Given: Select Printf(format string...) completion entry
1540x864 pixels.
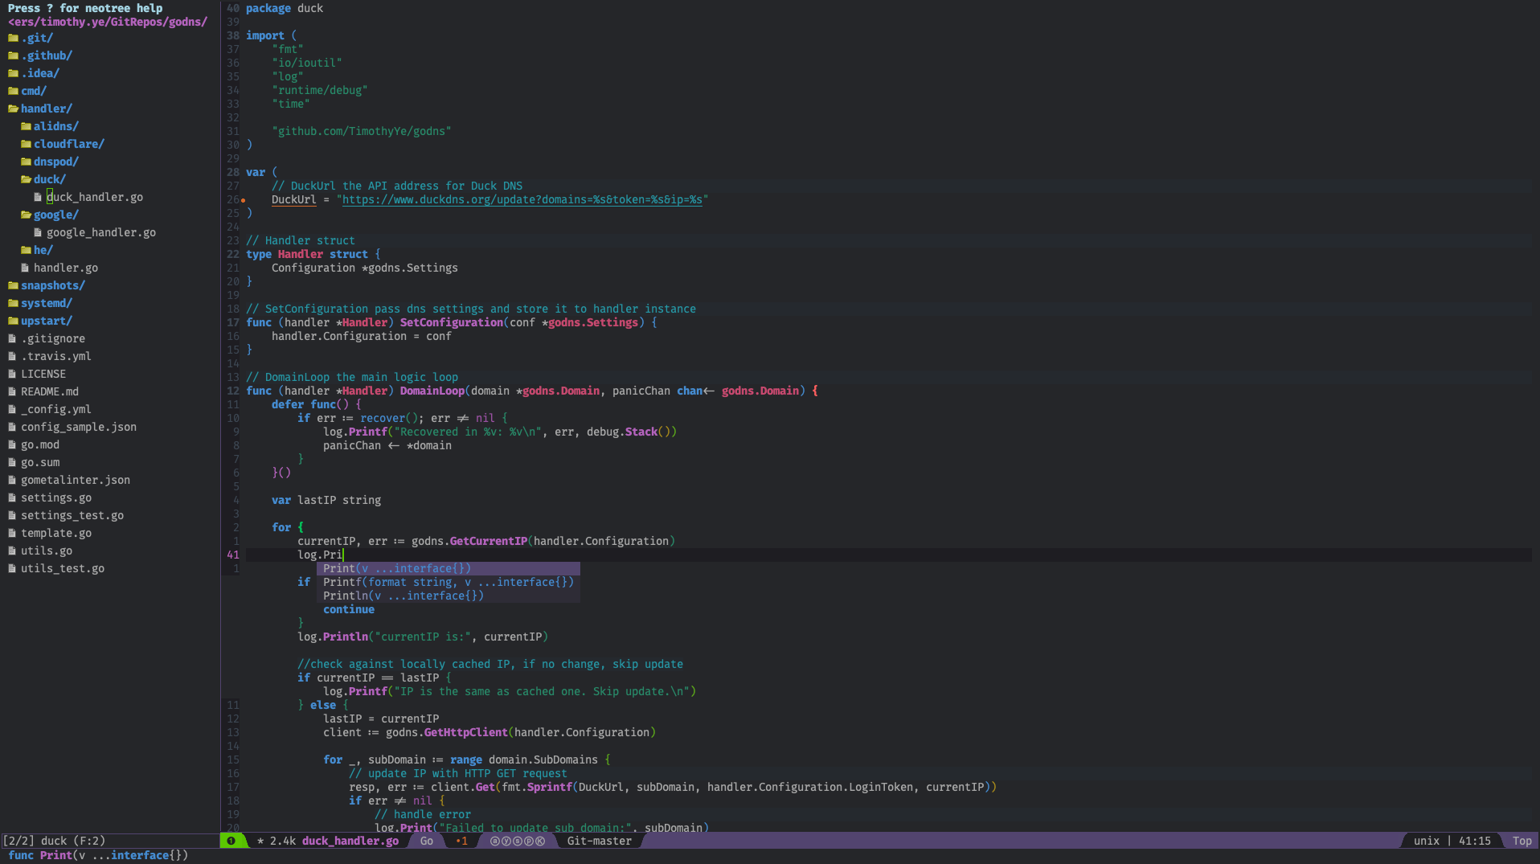Looking at the screenshot, I should (448, 582).
